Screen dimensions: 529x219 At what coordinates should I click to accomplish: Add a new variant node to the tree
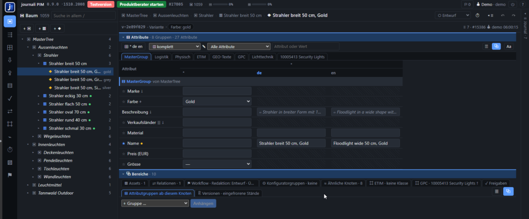(x=57, y=28)
